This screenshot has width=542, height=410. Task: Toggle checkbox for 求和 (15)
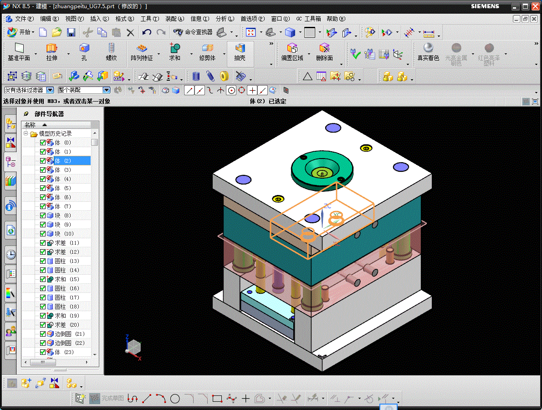43,279
